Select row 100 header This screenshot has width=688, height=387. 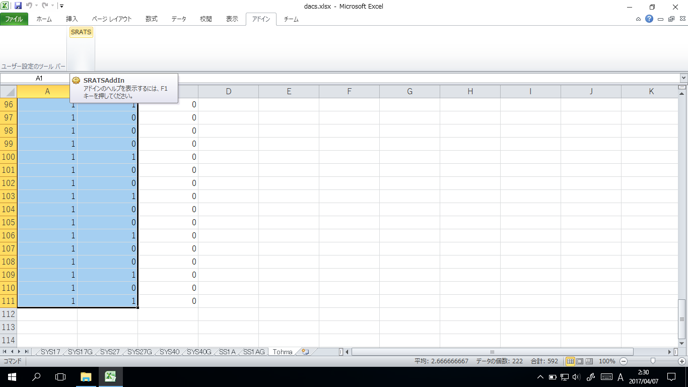pos(9,157)
